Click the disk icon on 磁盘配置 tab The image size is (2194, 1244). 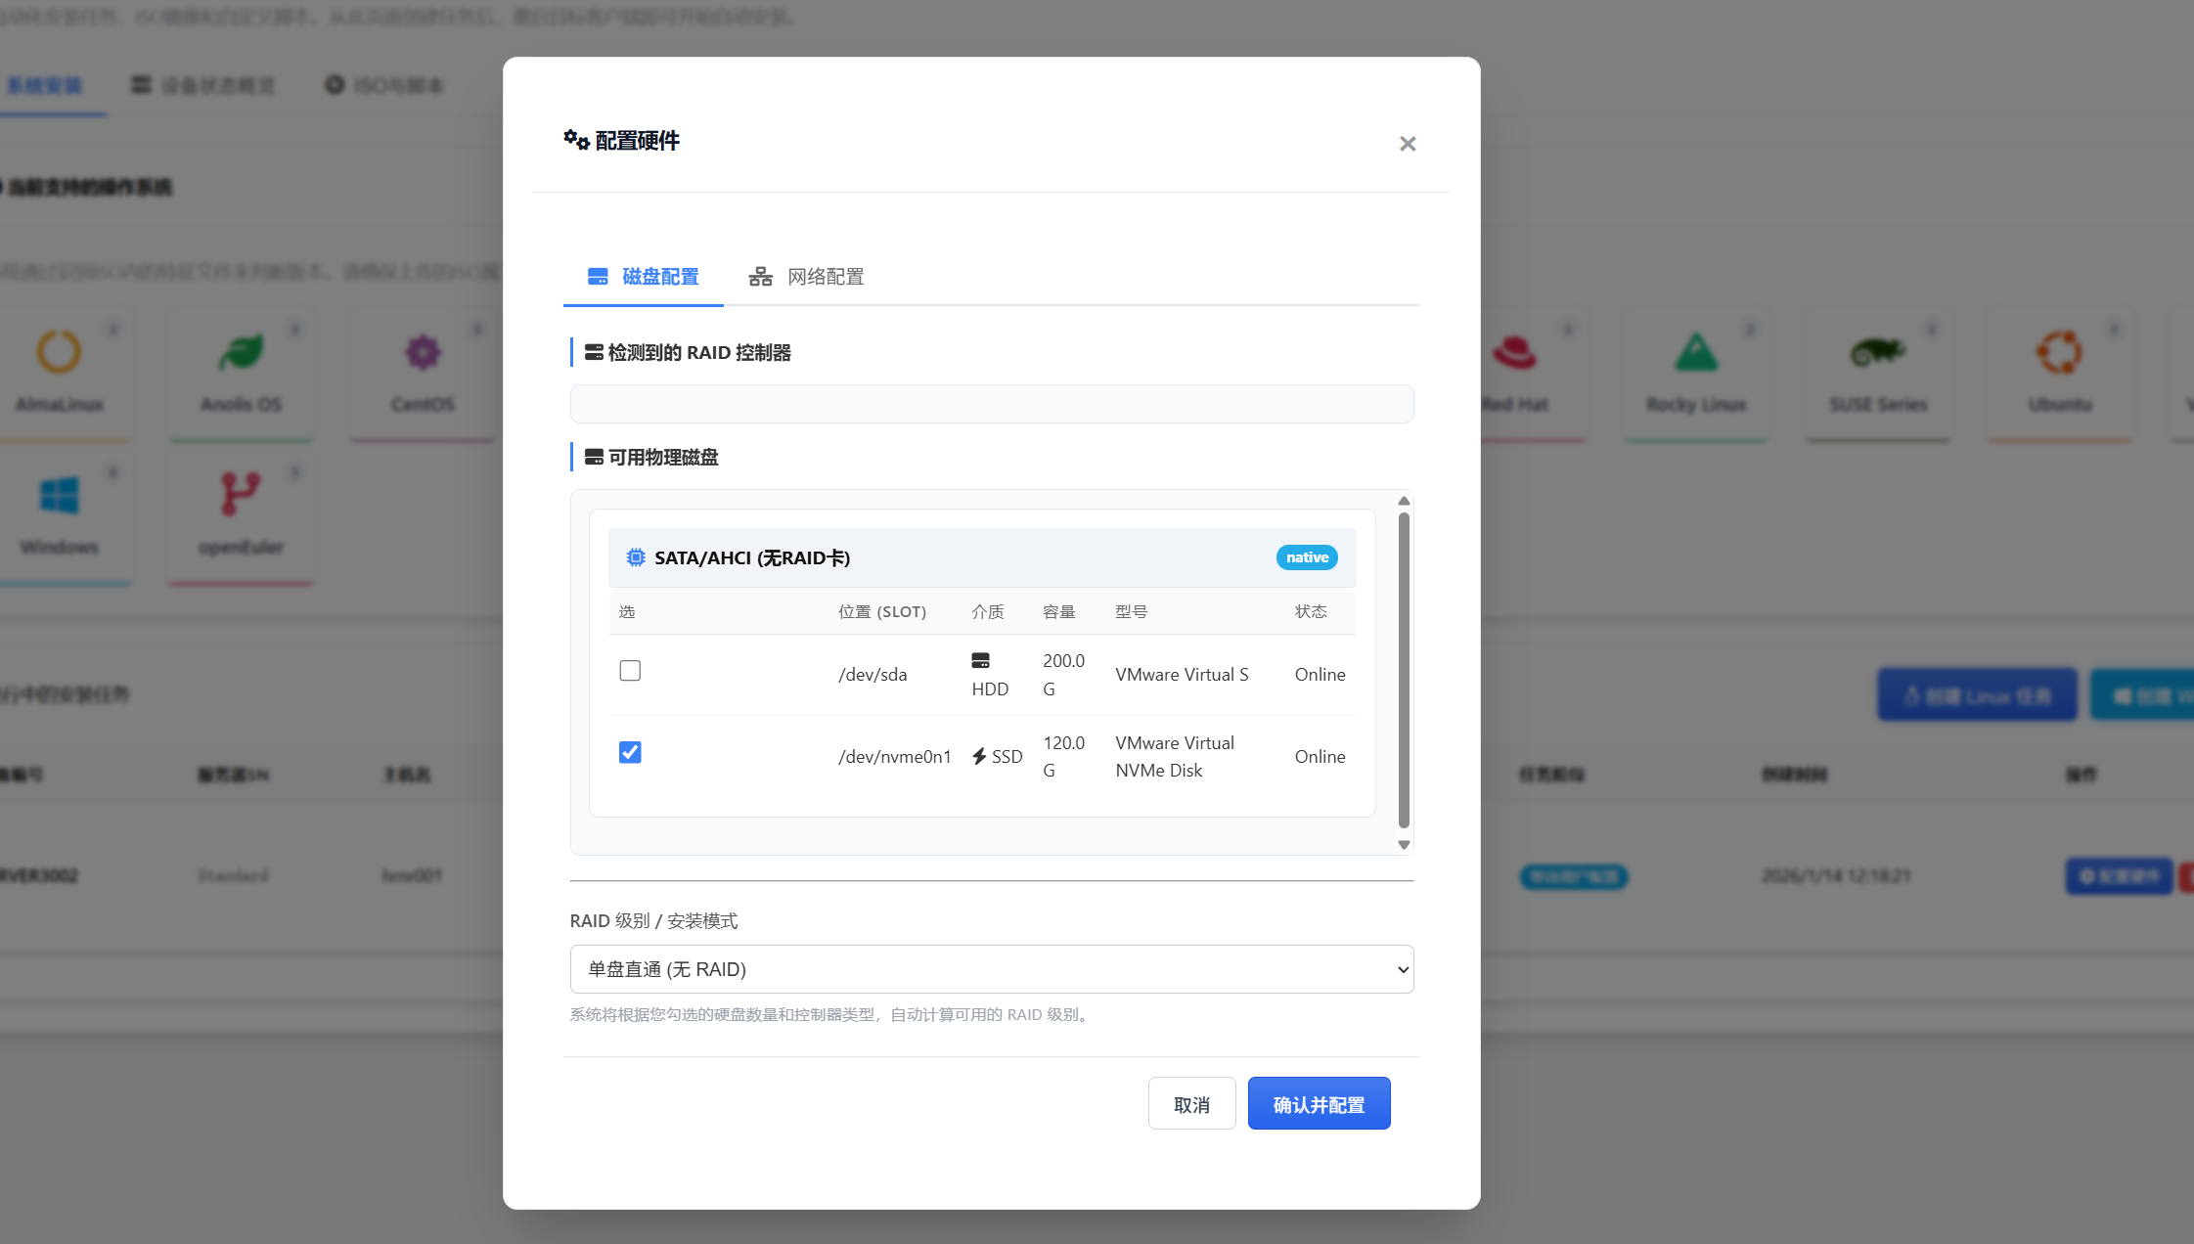click(x=598, y=277)
